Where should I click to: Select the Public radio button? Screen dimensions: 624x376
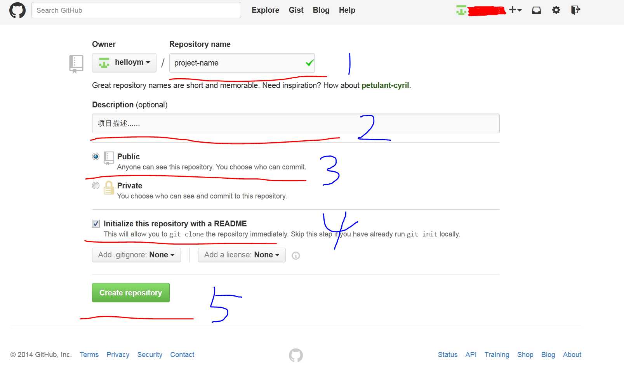tap(96, 157)
